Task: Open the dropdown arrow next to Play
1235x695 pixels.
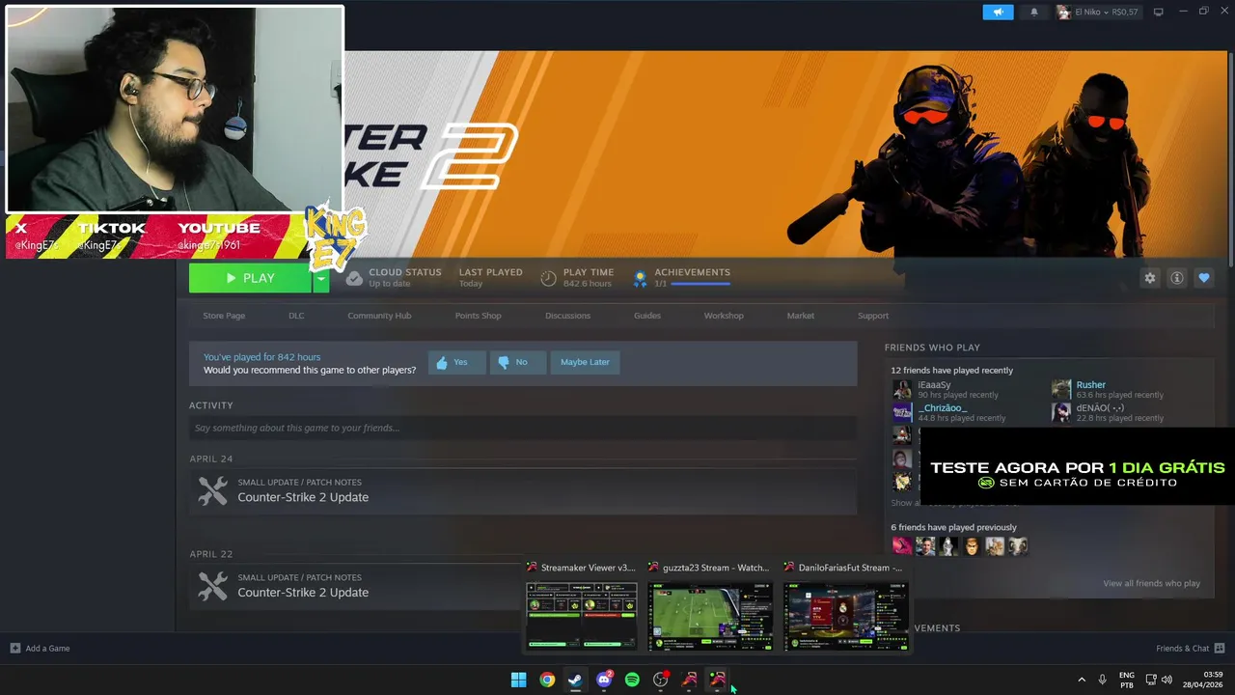Action: click(320, 278)
